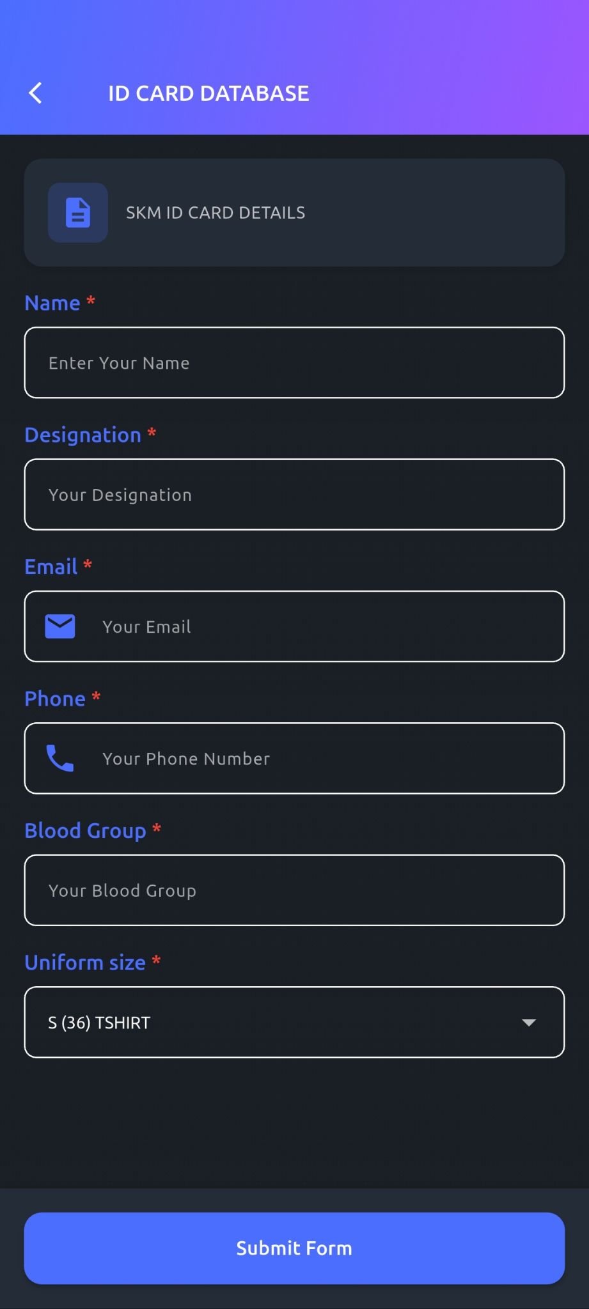Focus the "Your Blood Group" field
Image resolution: width=589 pixels, height=1309 pixels.
[294, 890]
